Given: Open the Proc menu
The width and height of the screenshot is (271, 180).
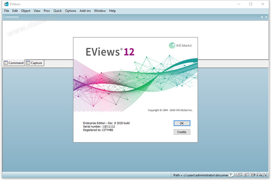Looking at the screenshot, I should point(47,11).
